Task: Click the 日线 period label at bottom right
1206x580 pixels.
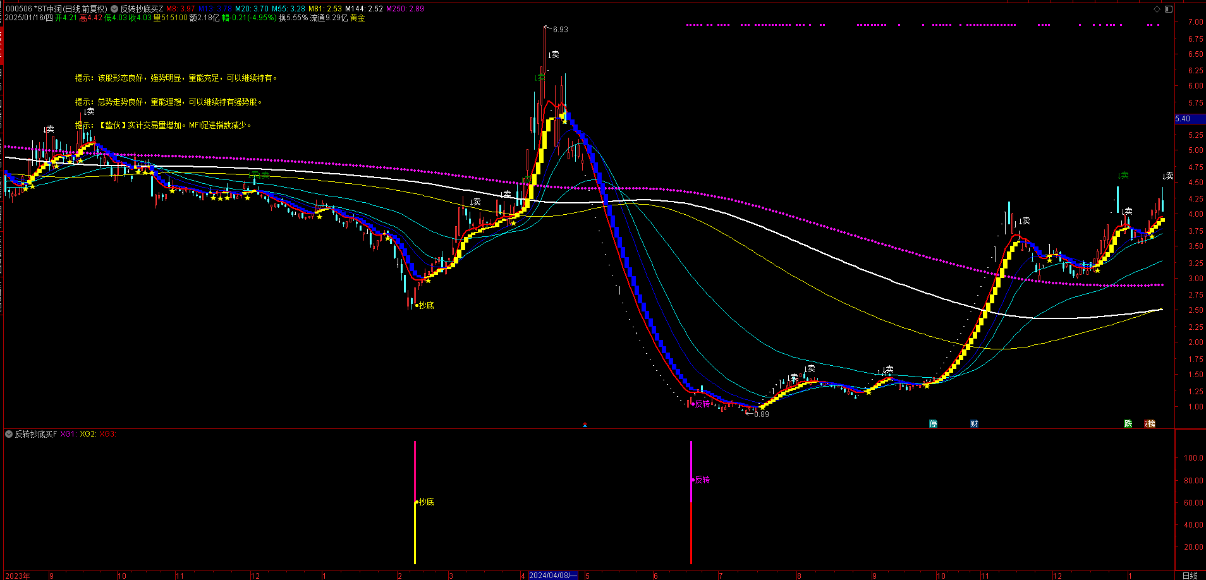Action: tap(1190, 576)
